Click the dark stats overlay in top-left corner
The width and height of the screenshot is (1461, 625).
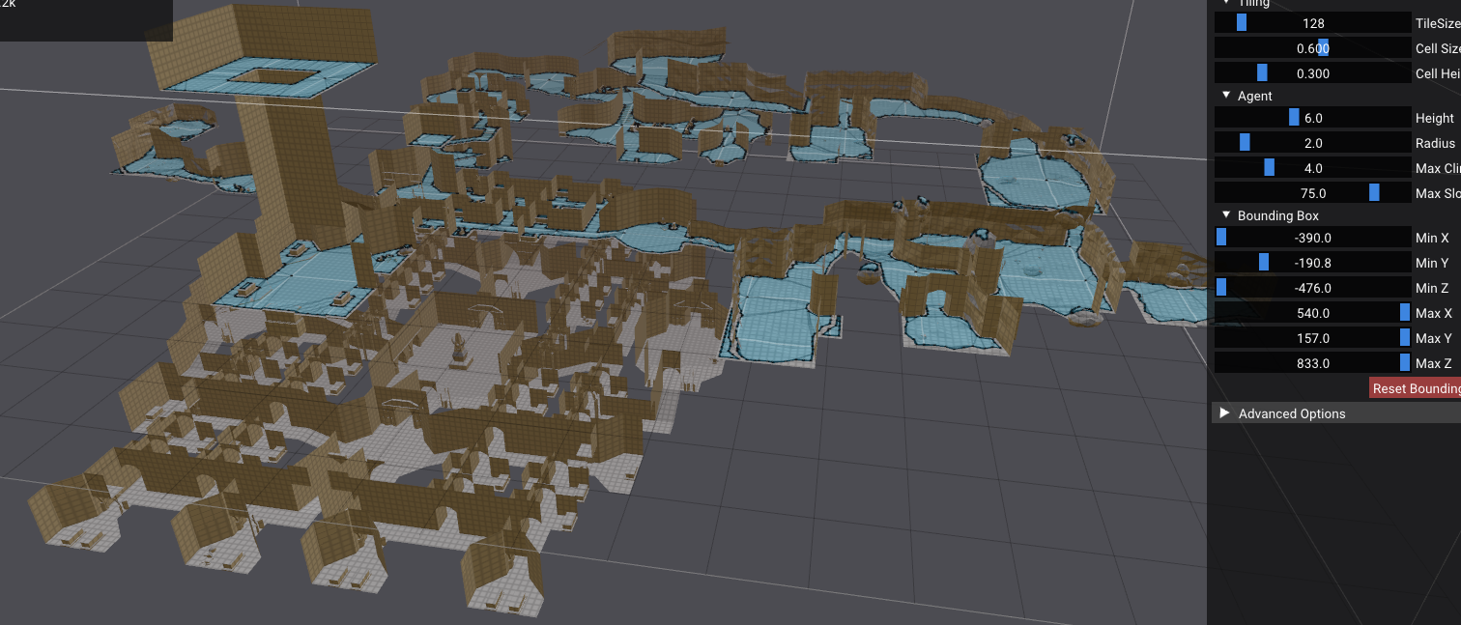[85, 19]
